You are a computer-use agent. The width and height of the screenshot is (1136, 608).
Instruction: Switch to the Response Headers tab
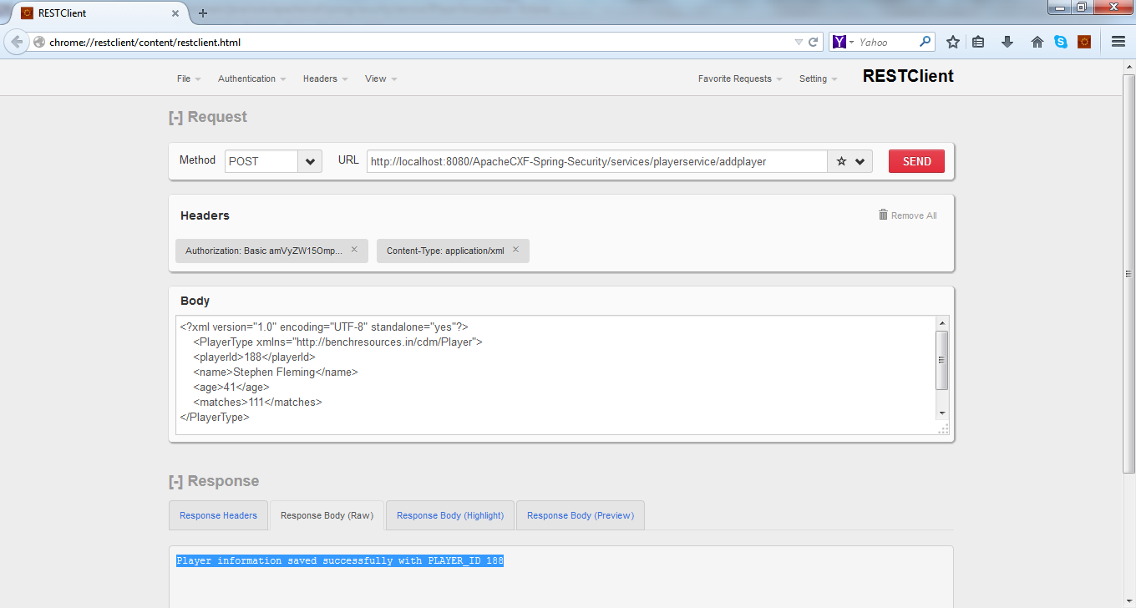point(218,515)
